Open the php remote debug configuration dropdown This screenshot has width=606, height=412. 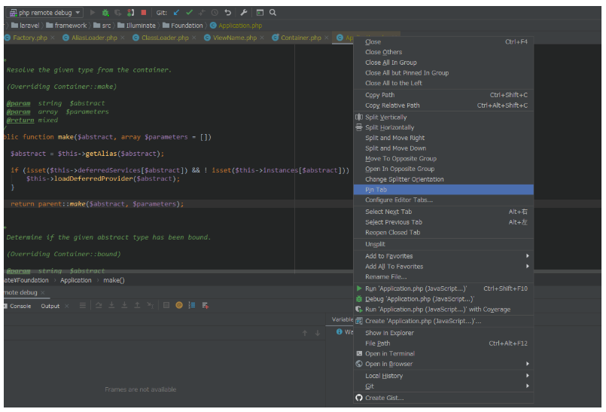pos(45,12)
